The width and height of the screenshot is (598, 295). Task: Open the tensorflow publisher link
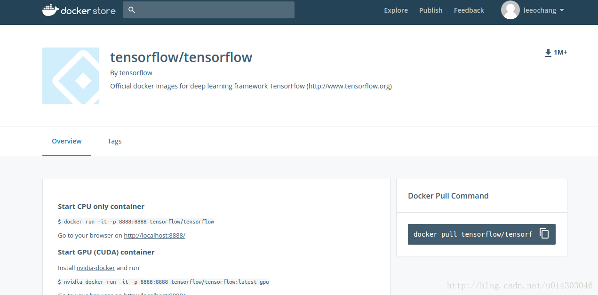[136, 73]
